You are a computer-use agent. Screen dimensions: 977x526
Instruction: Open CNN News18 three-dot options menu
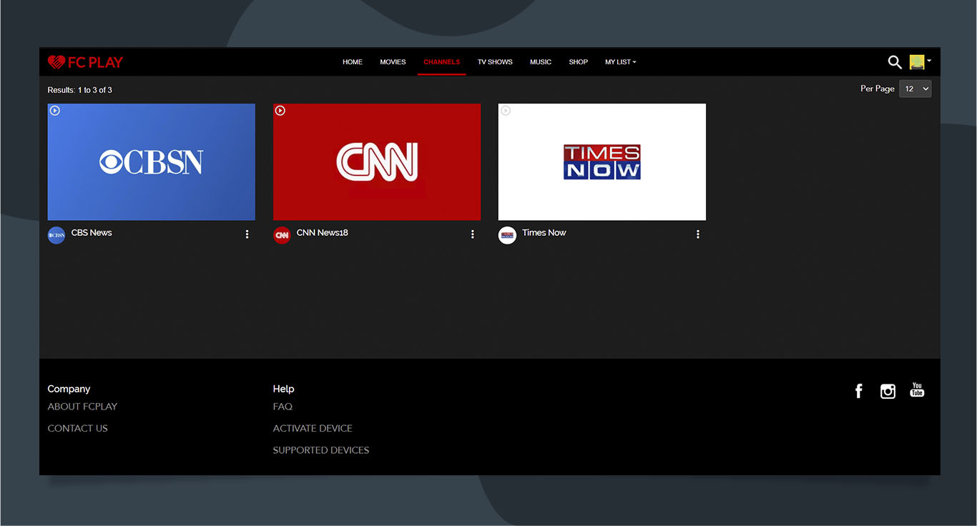(x=473, y=234)
